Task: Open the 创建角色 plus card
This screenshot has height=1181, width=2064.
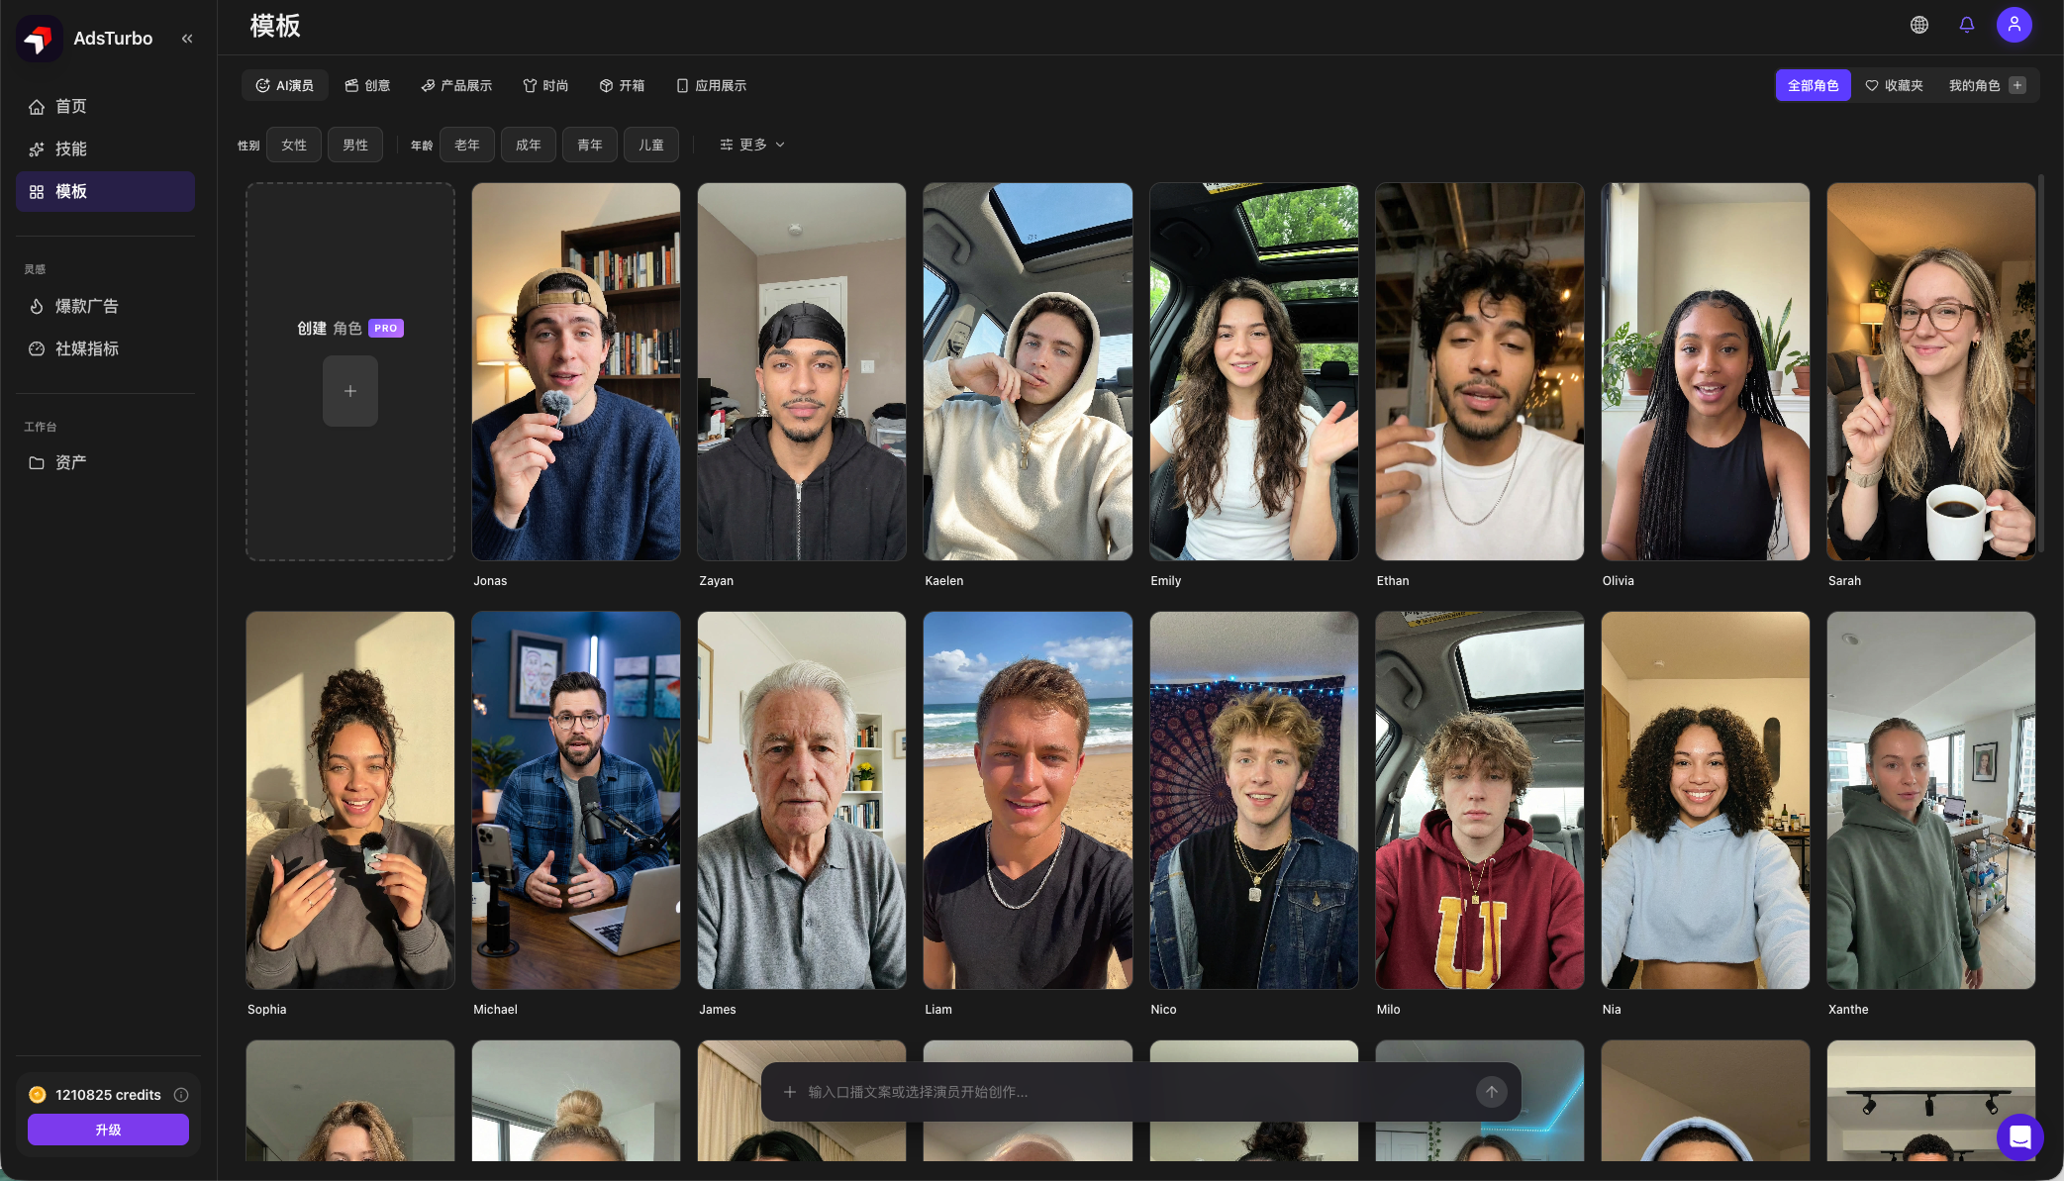Action: (350, 391)
